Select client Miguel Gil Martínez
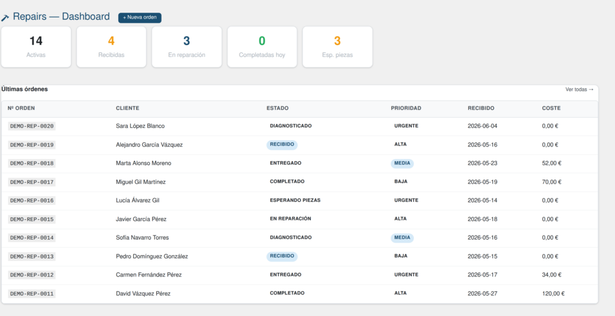The image size is (615, 316). coord(141,182)
